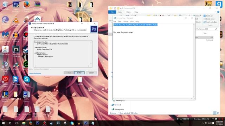Open Minecraft Java desktop icon
The width and height of the screenshot is (225, 126).
coord(5,50)
